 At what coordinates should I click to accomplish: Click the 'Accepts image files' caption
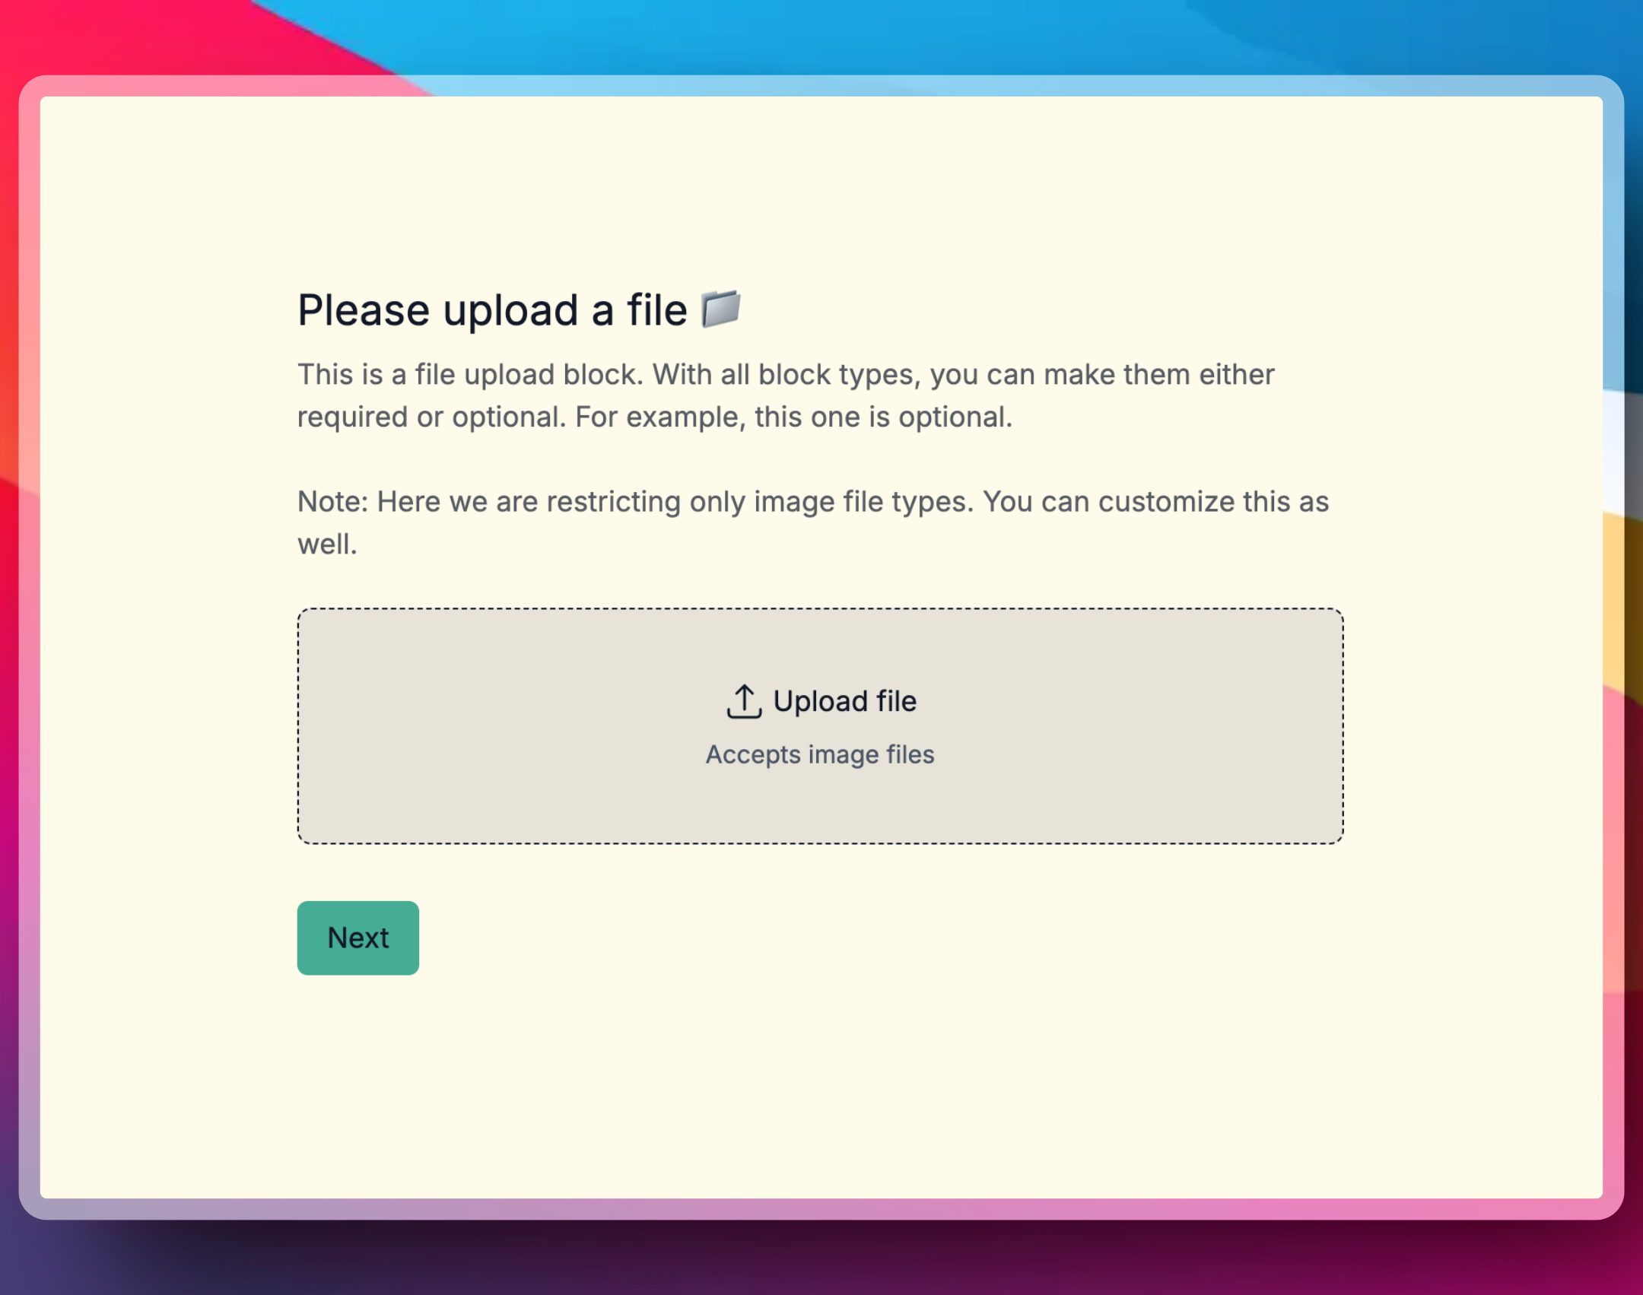[820, 754]
